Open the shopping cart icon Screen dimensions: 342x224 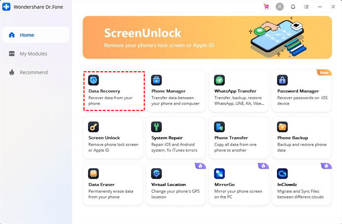coord(266,7)
